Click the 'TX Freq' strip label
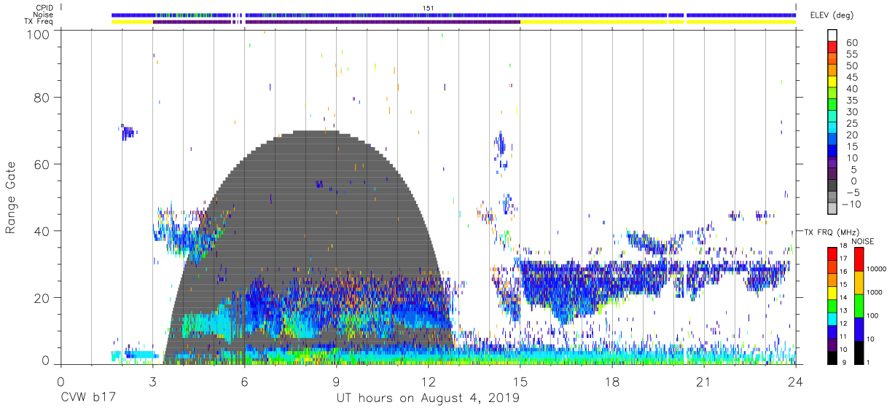 tap(39, 22)
